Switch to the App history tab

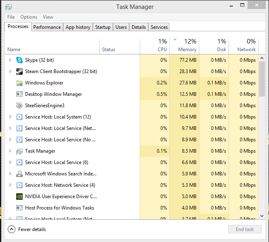(78, 27)
